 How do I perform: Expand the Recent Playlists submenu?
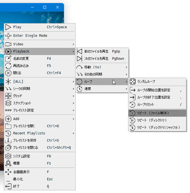pos(40,133)
